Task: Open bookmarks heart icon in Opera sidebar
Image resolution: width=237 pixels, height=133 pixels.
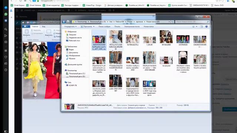Action: [6, 57]
